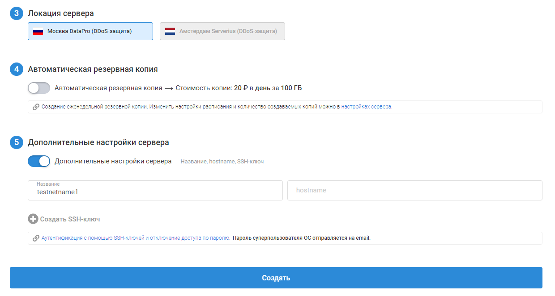The width and height of the screenshot is (555, 296).
Task: Select Москва DataPro server location
Action: click(90, 31)
